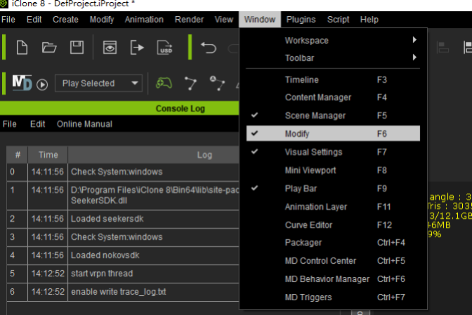Toggle off the Visual Settings panel

[x=313, y=152]
